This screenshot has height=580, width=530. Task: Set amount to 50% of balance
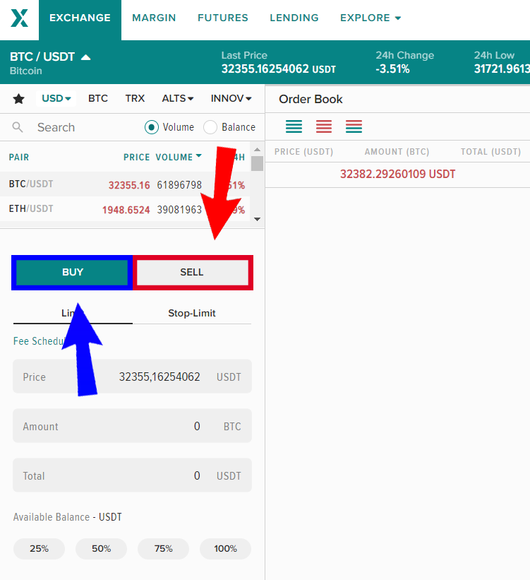click(101, 548)
